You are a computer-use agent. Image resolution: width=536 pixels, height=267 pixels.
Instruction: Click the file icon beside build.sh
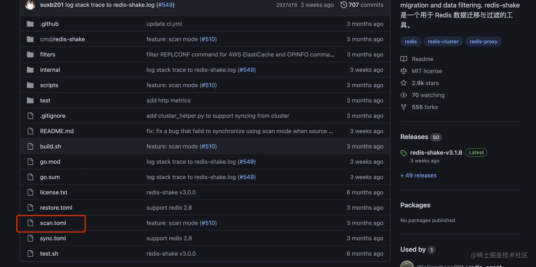tap(30, 146)
